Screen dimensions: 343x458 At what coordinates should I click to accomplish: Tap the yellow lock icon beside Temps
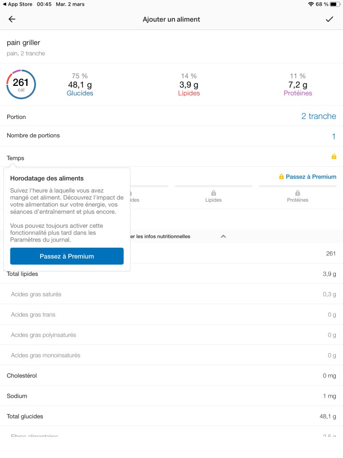(334, 157)
